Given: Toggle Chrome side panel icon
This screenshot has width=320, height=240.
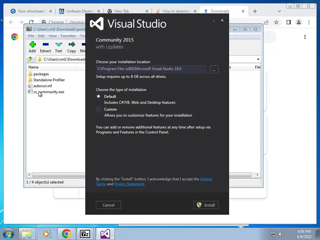Looking at the screenshot, I should (288, 22).
